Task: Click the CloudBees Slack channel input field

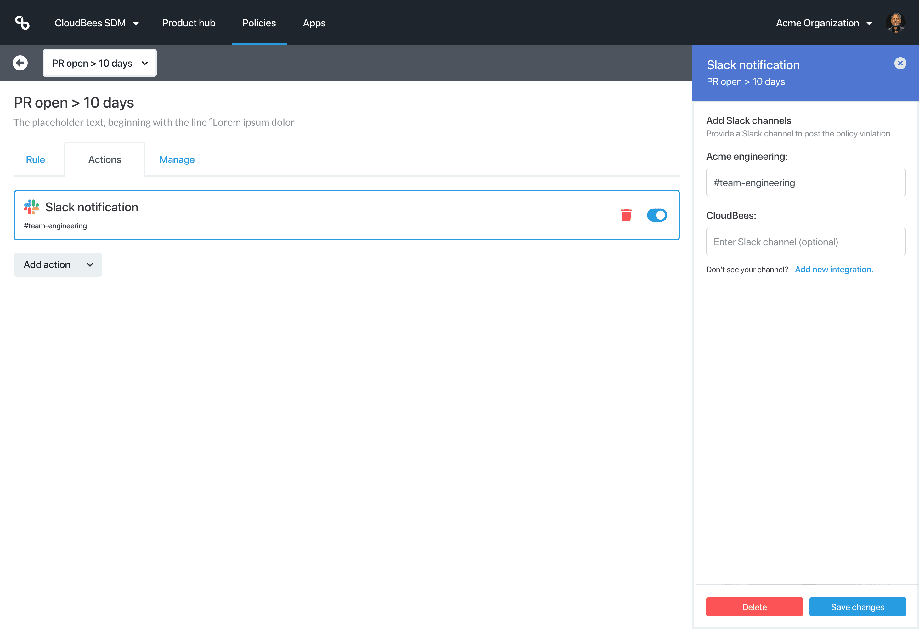Action: tap(805, 242)
